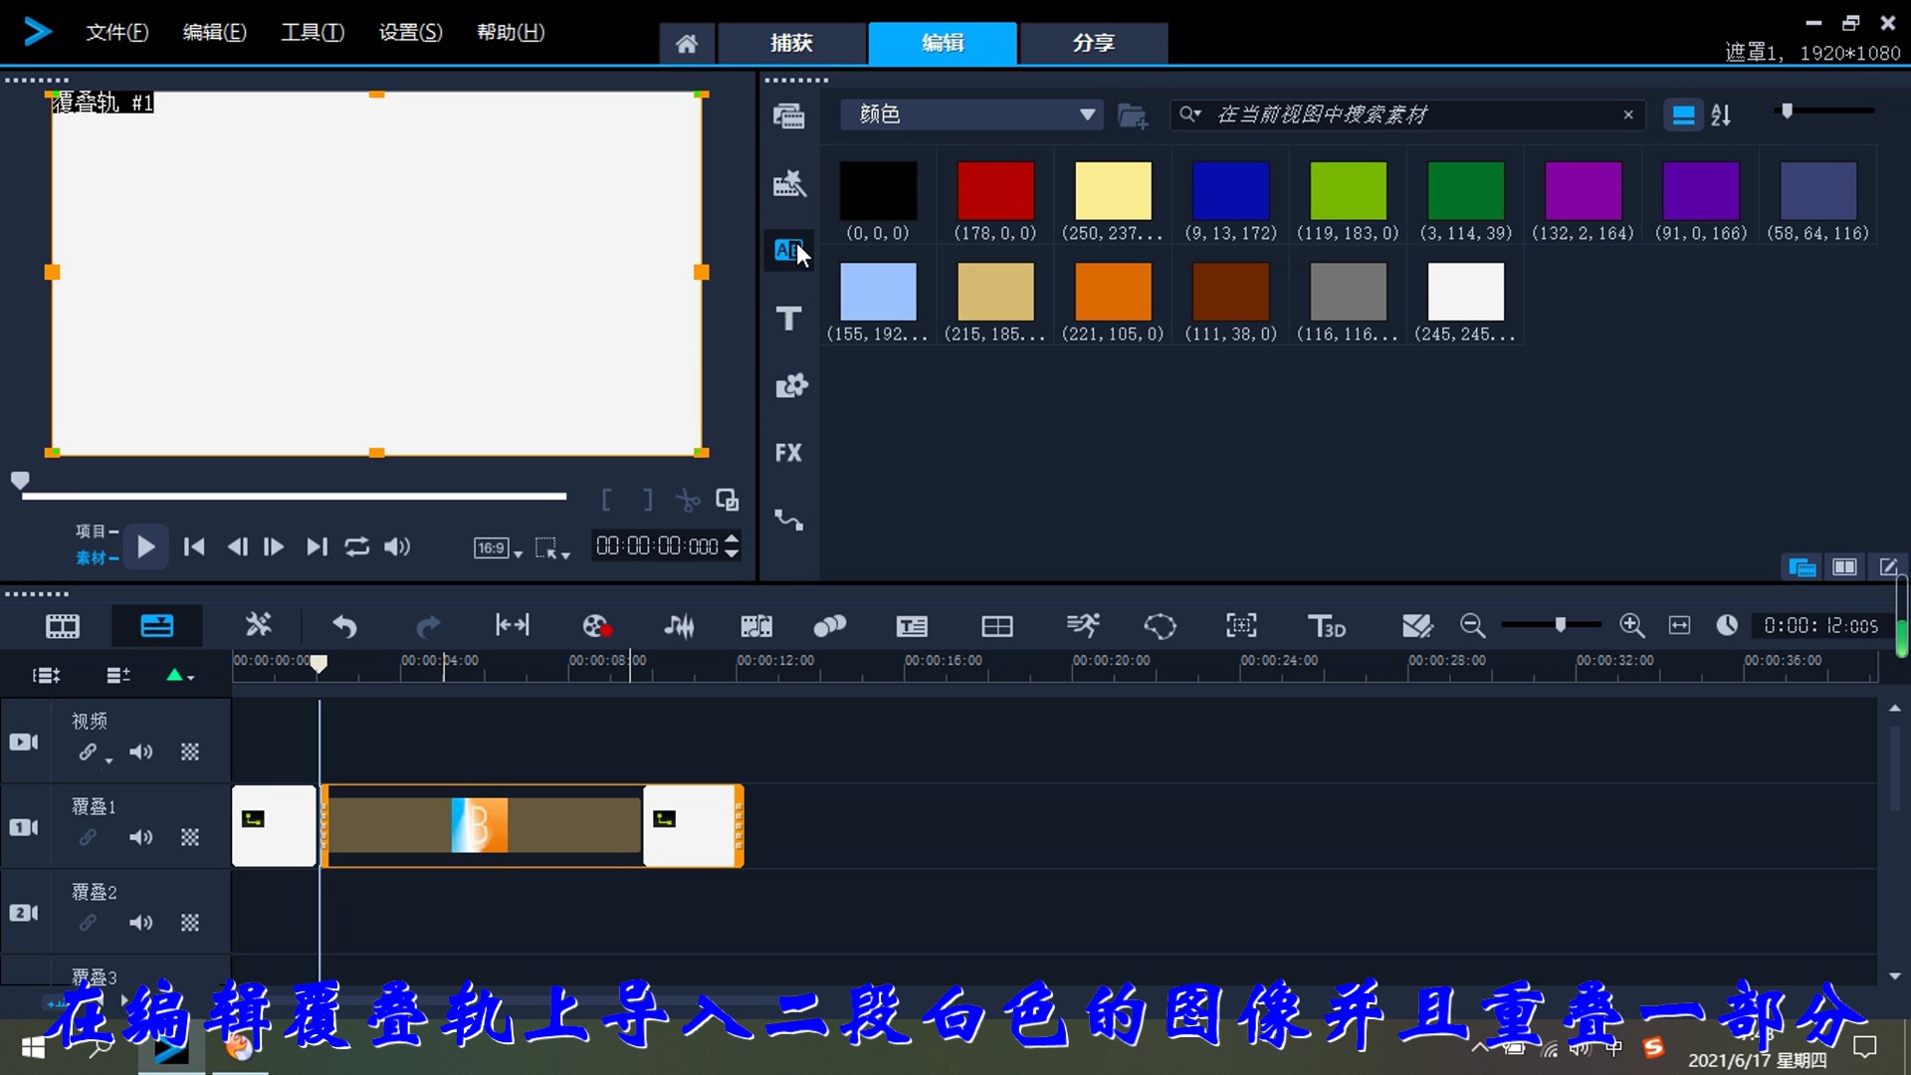The image size is (1911, 1075).
Task: Expand the 颜色 category dropdown
Action: point(1087,115)
